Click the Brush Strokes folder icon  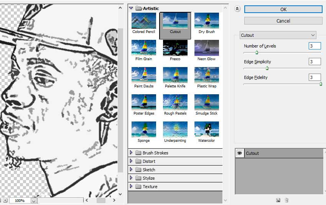138,153
